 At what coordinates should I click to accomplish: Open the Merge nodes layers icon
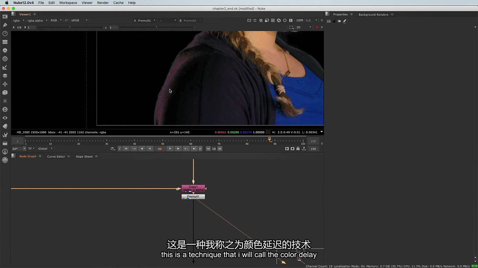point(5,76)
